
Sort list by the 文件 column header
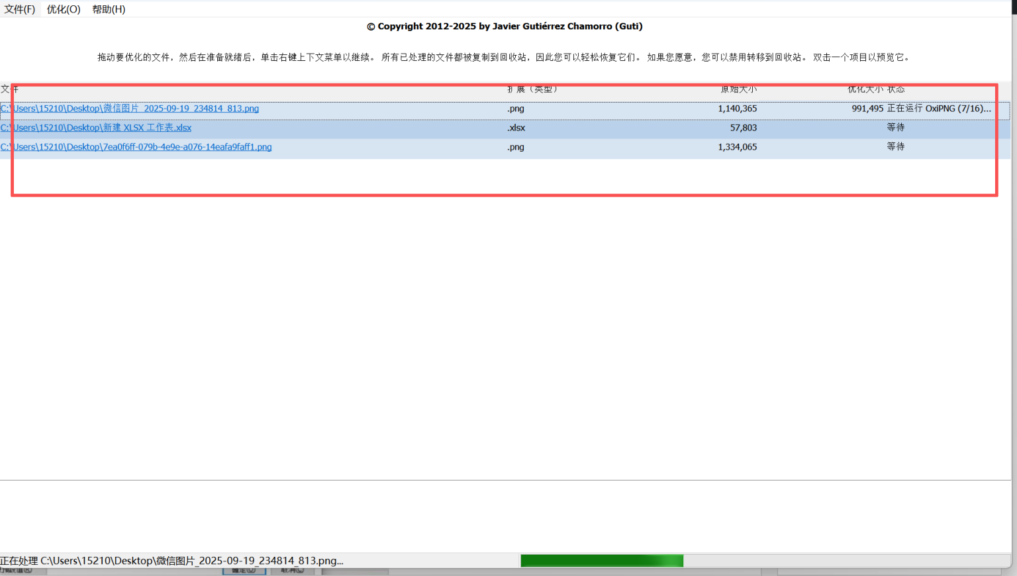pyautogui.click(x=10, y=89)
